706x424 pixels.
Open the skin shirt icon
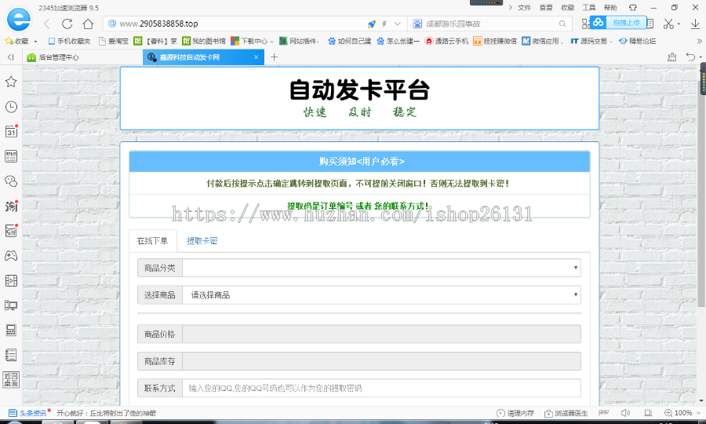pos(632,7)
